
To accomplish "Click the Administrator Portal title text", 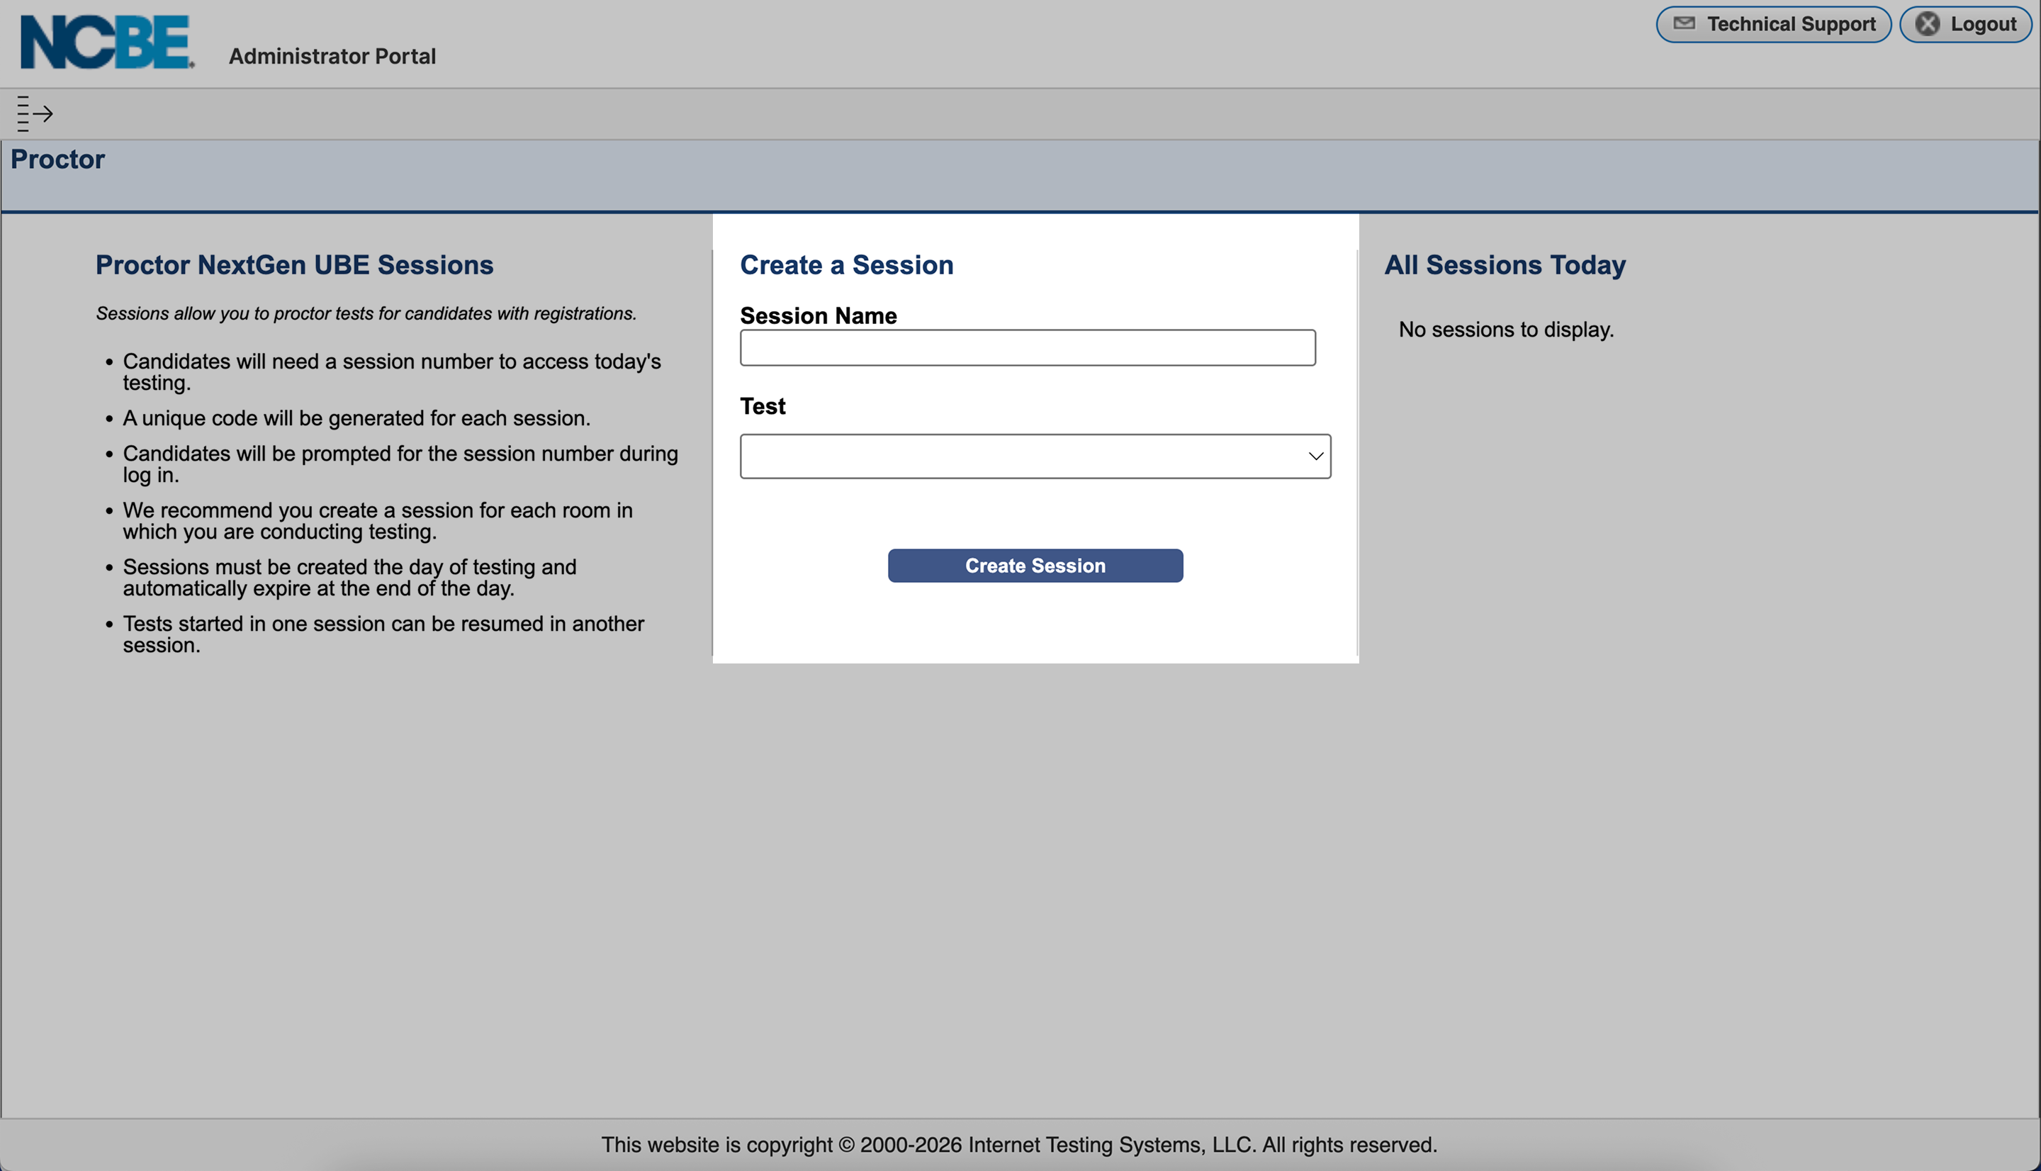I will coord(332,56).
